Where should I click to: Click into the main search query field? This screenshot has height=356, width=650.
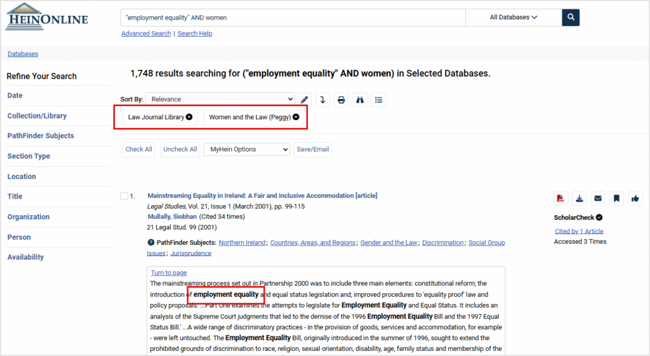click(x=292, y=18)
